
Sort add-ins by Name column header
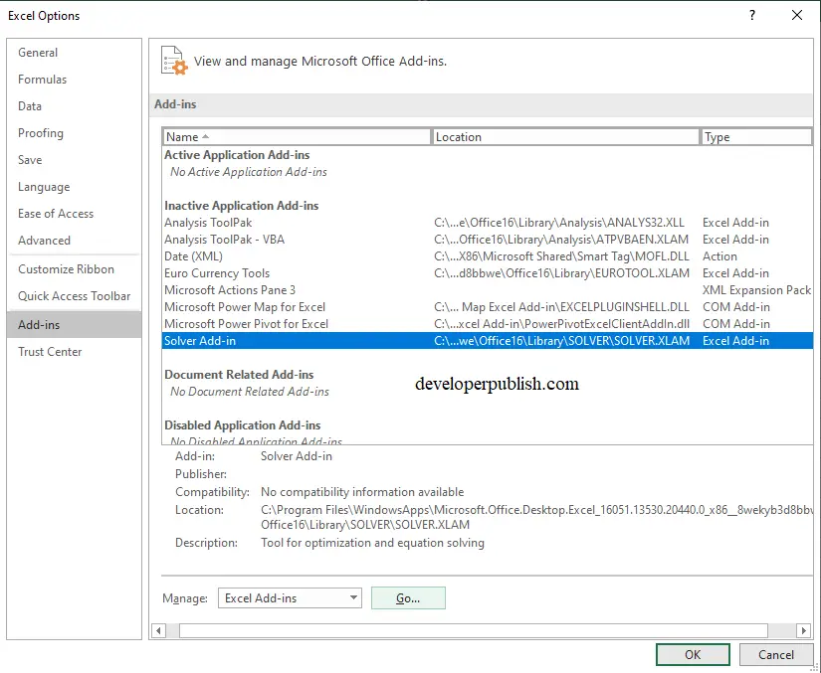coord(297,137)
